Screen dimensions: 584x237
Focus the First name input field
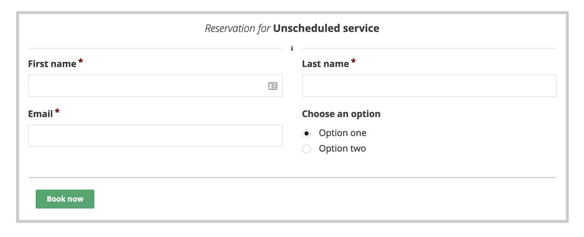(x=155, y=86)
